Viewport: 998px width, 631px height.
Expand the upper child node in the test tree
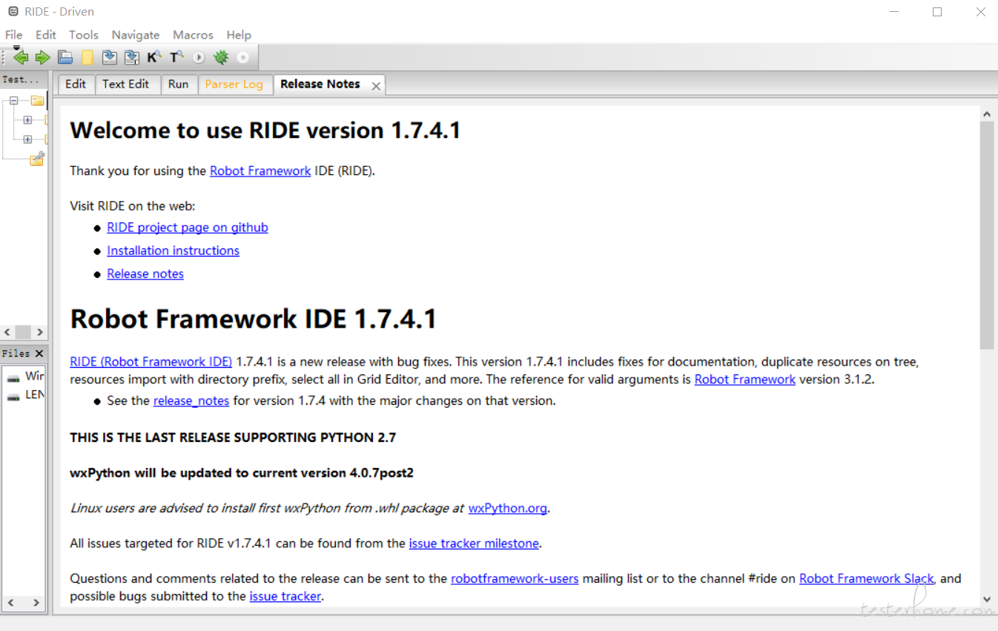click(27, 119)
